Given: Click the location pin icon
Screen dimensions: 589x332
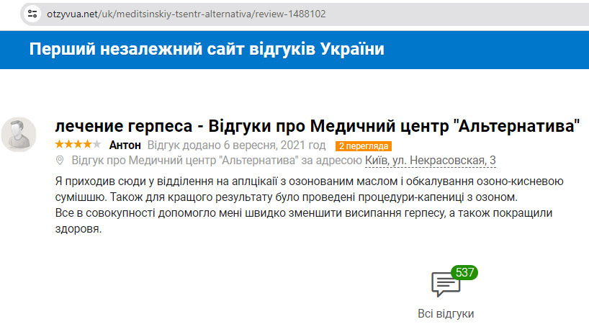Looking at the screenshot, I should tap(60, 160).
